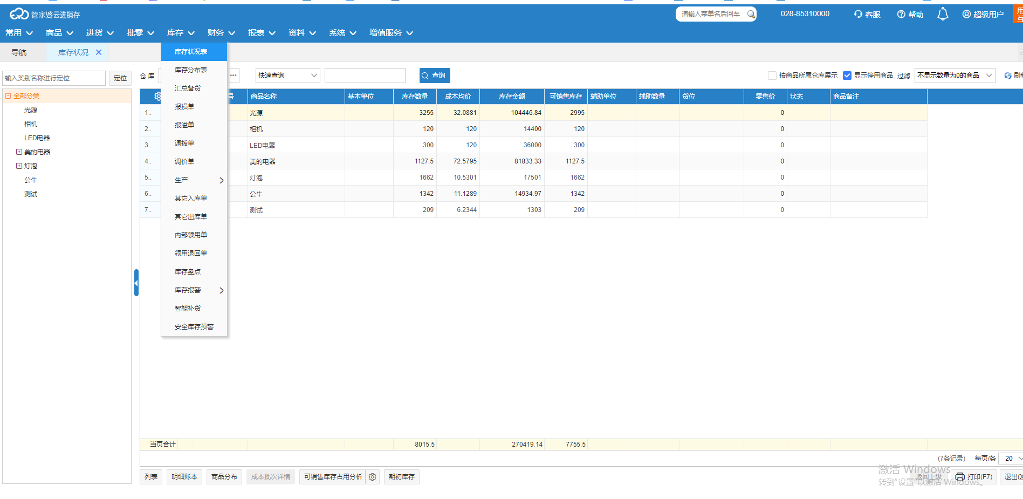The height and width of the screenshot is (499, 1023).
Task: Open the notification bell
Action: point(943,14)
